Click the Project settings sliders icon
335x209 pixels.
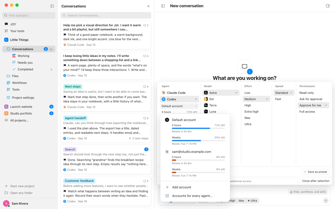point(8,98)
